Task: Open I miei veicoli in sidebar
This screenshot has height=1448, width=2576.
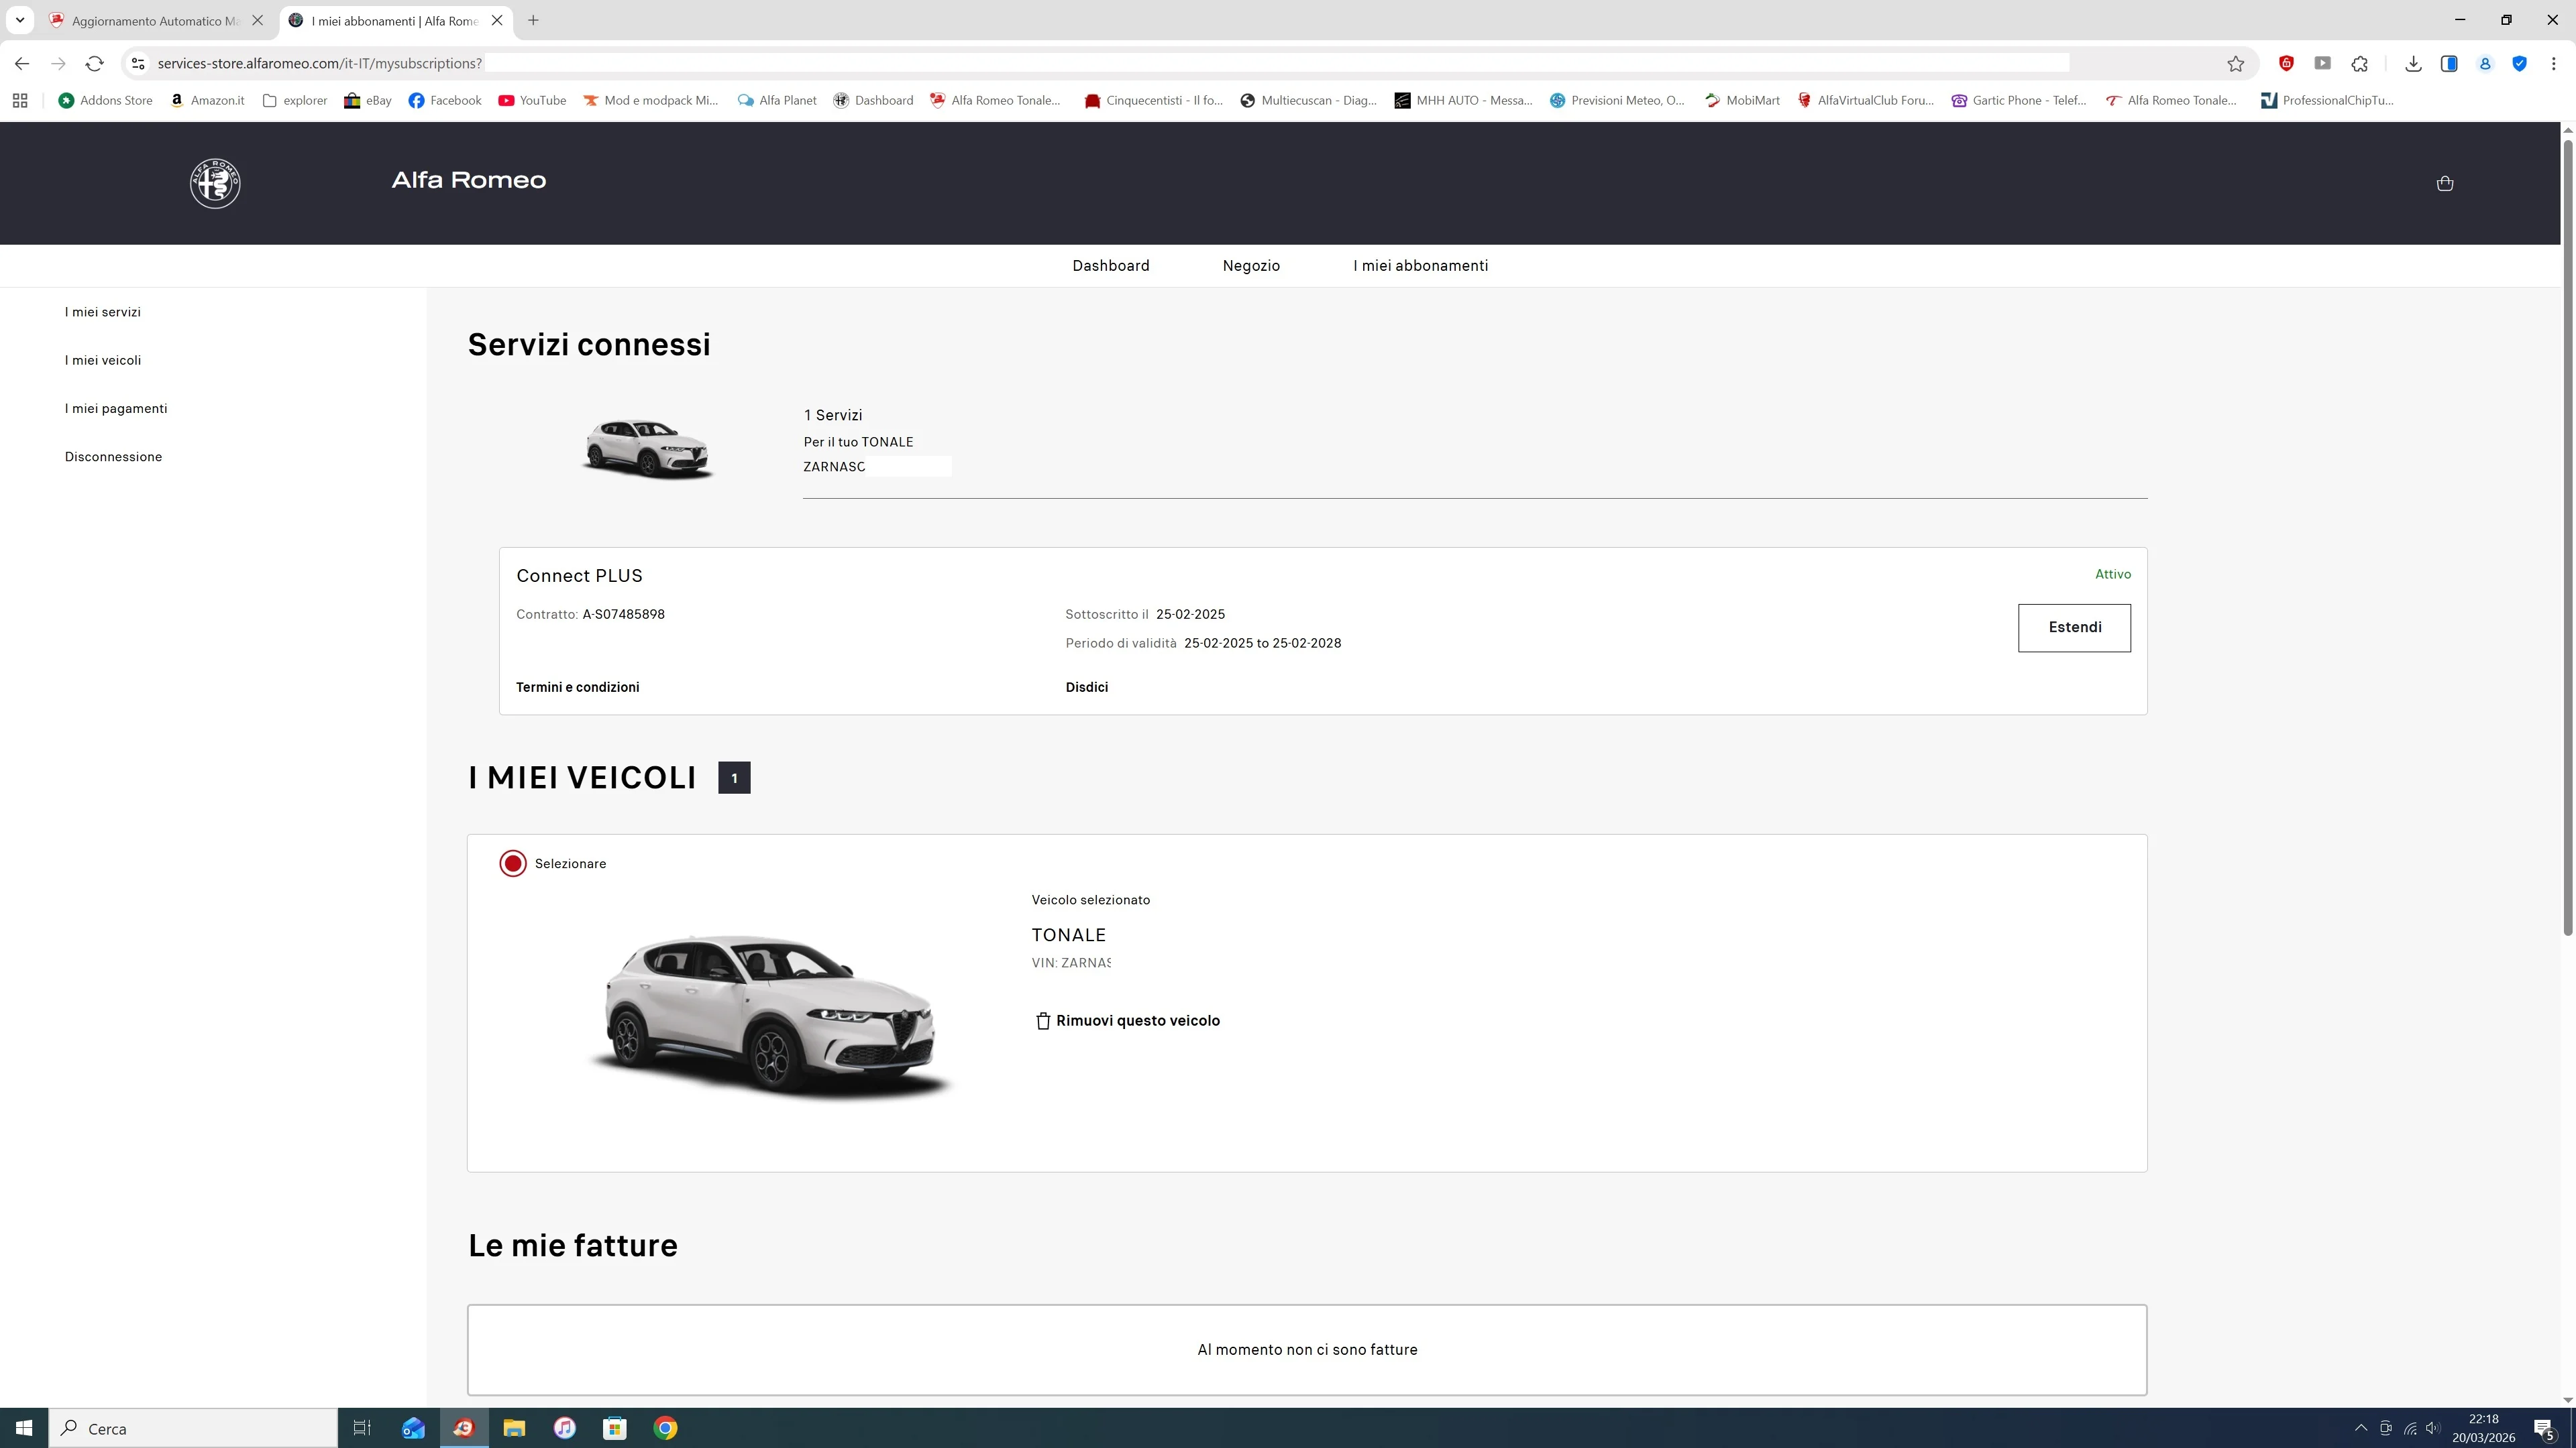Action: point(103,360)
